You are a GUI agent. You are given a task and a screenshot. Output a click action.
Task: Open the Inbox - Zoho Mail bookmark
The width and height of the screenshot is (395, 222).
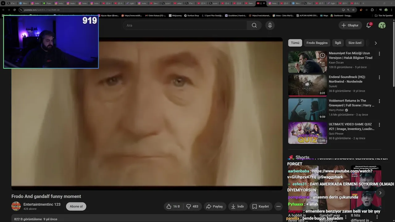(x=283, y=15)
